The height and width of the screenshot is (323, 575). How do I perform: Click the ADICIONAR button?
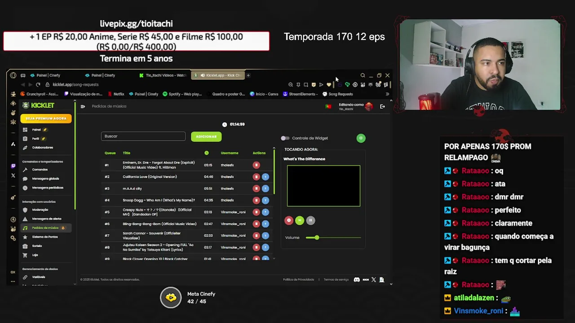[x=206, y=136]
